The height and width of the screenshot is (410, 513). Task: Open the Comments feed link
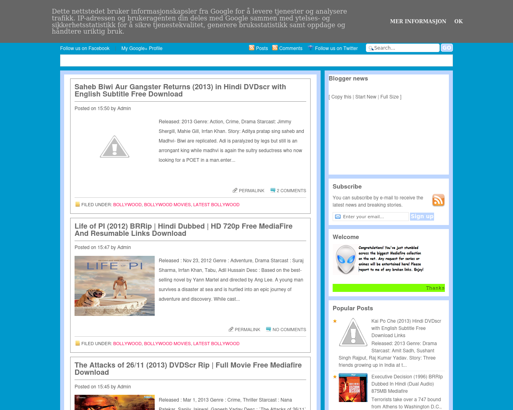click(x=291, y=48)
